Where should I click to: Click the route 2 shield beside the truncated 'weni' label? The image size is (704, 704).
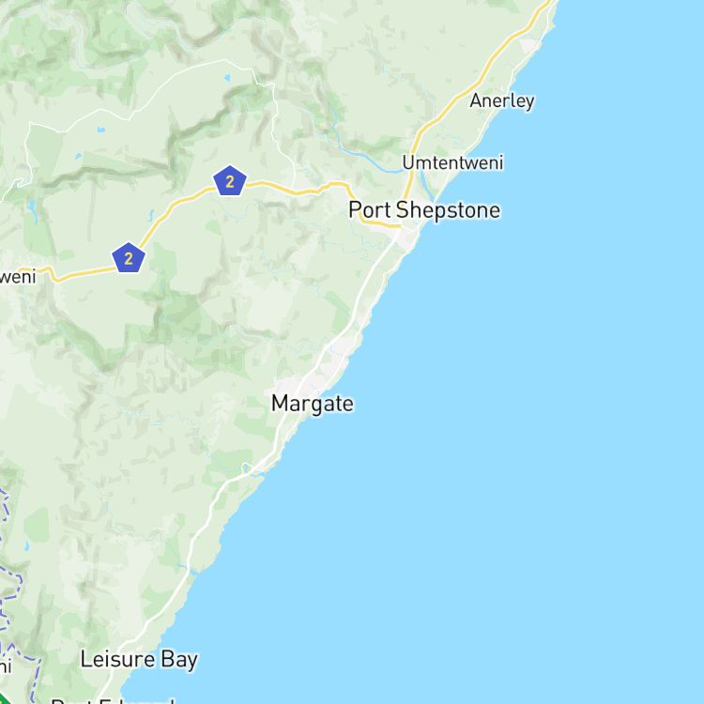pos(129,258)
